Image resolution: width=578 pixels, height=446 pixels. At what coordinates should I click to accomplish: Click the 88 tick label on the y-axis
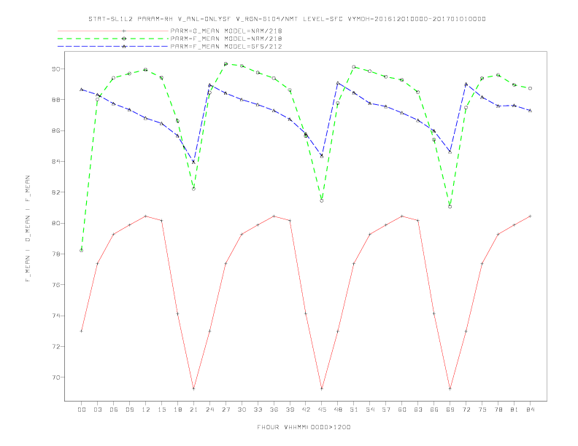click(x=56, y=100)
